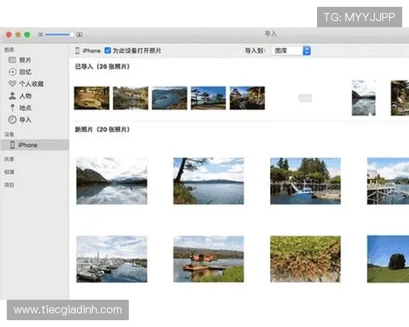The height and width of the screenshot is (327, 409).
Task: Open 照片 (Photos) in the sidebar
Action: point(24,60)
